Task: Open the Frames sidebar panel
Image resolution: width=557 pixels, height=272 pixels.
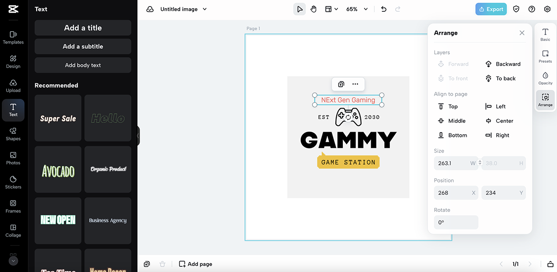Action: [x=13, y=207]
